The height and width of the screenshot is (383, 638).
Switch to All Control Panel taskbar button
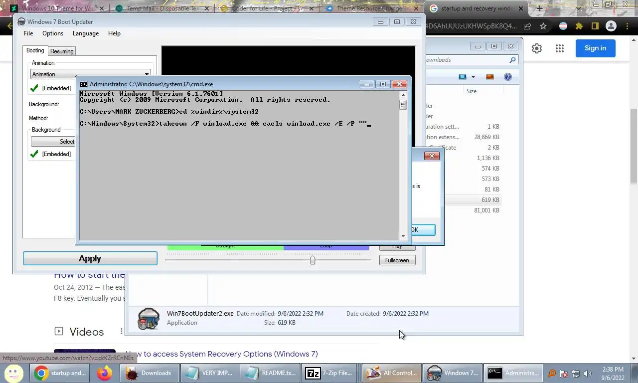tap(391, 373)
